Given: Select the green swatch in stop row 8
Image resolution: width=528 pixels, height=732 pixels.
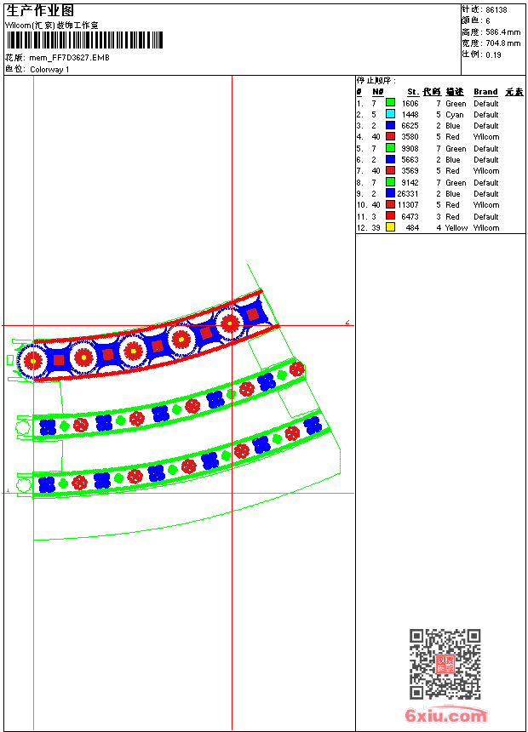Looking at the screenshot, I should (x=390, y=182).
